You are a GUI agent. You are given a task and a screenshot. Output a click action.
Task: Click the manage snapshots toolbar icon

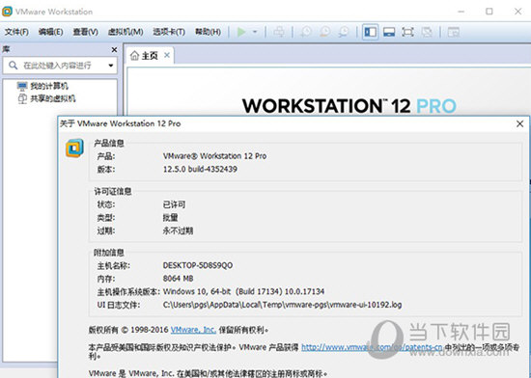pyautogui.click(x=344, y=32)
